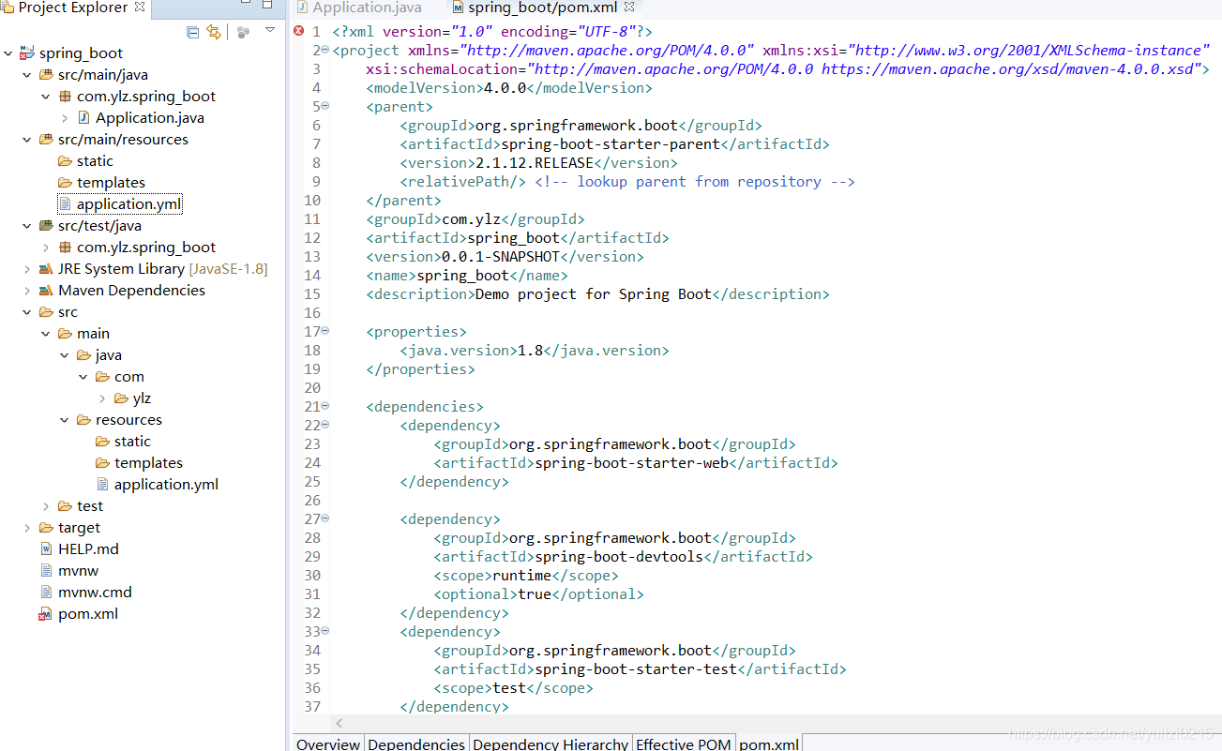Fold the dependency element at line 27
Screen dimensions: 1222x751
coord(325,518)
